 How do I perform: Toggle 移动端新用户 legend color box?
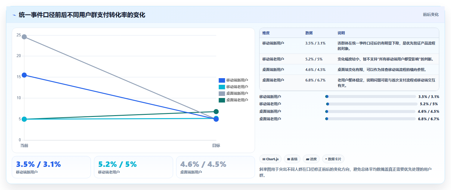222,80
